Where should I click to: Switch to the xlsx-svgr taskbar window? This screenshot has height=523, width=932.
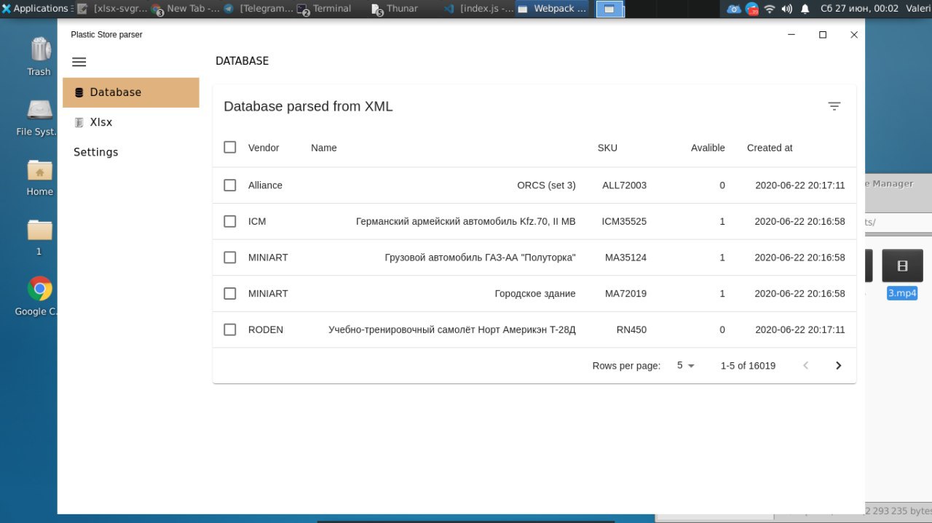coord(112,9)
